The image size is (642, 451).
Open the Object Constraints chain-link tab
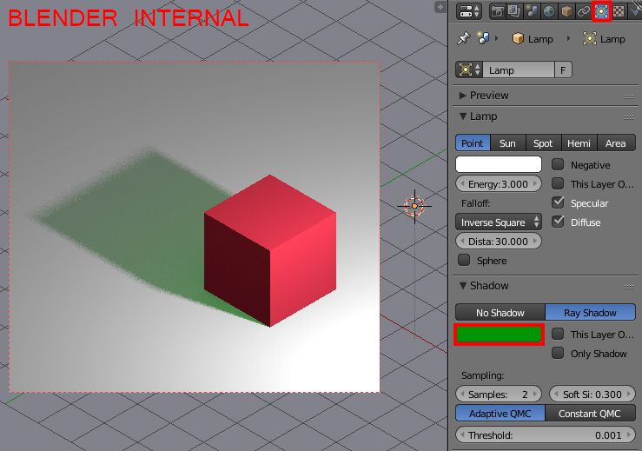(584, 11)
